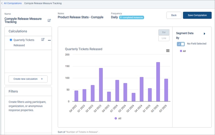Click the back chevron next to All Compylations
The image size is (215, 135).
tap(2, 3)
